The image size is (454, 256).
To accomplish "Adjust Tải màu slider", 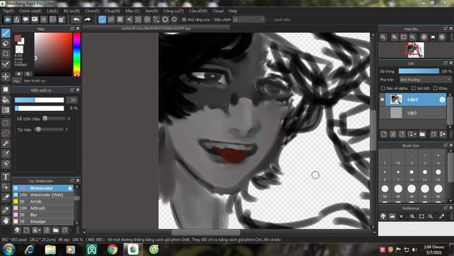I will click(x=49, y=130).
